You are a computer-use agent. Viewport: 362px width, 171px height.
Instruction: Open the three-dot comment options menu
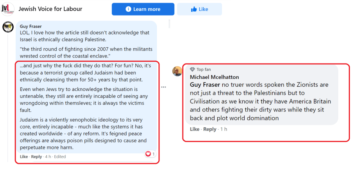coord(164,87)
